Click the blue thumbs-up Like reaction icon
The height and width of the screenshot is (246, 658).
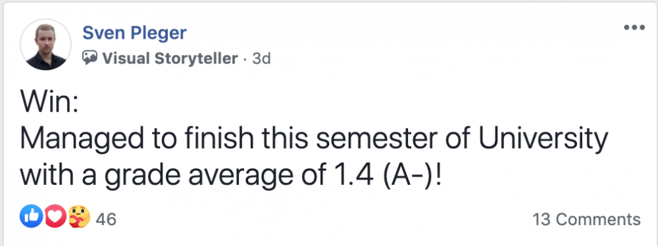pos(32,216)
